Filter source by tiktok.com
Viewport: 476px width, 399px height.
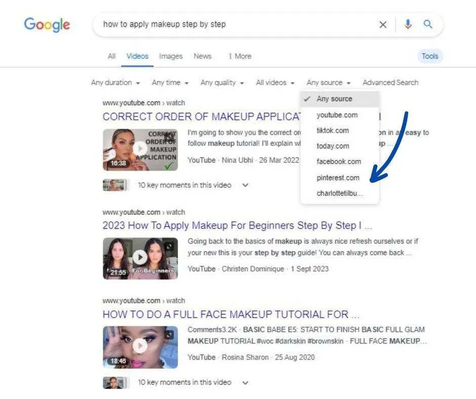pyautogui.click(x=340, y=131)
